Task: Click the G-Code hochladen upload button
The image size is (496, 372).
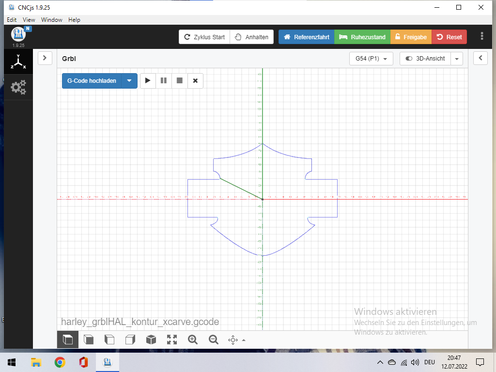Action: [92, 81]
